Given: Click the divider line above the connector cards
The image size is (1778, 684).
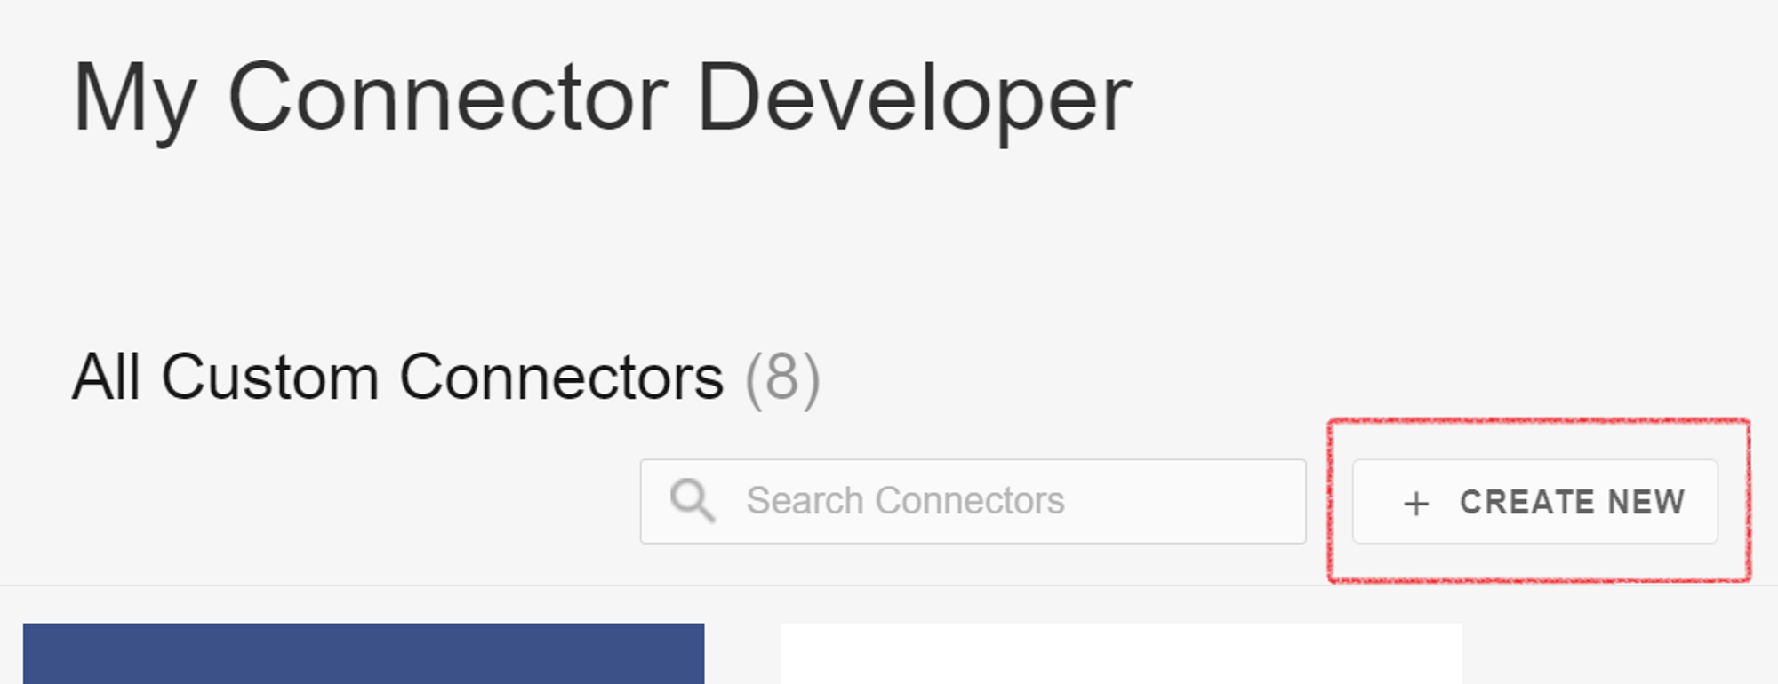Looking at the screenshot, I should pos(889,585).
